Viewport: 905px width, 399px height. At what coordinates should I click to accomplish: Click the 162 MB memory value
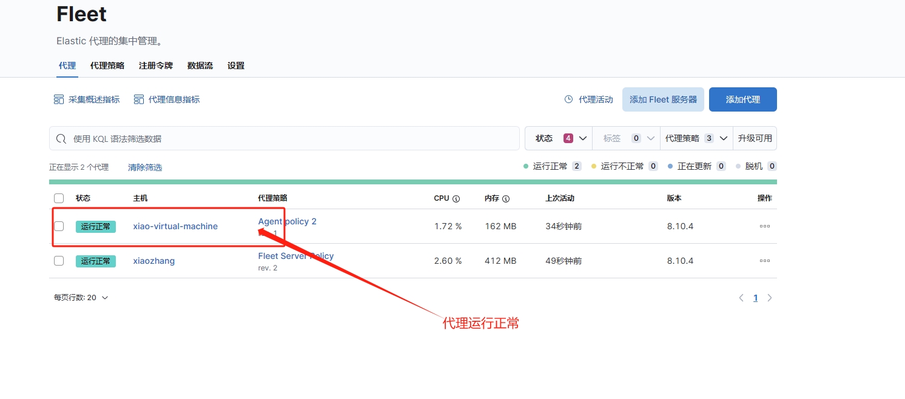click(501, 226)
